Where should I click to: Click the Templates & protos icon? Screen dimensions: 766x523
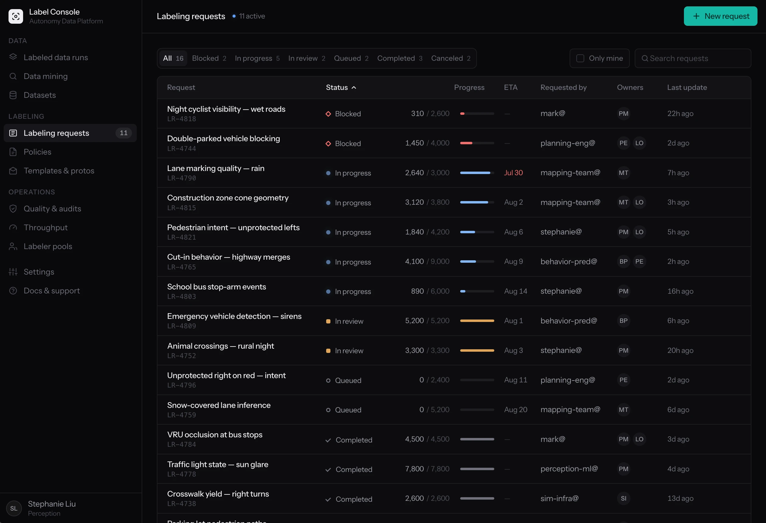pyautogui.click(x=13, y=171)
